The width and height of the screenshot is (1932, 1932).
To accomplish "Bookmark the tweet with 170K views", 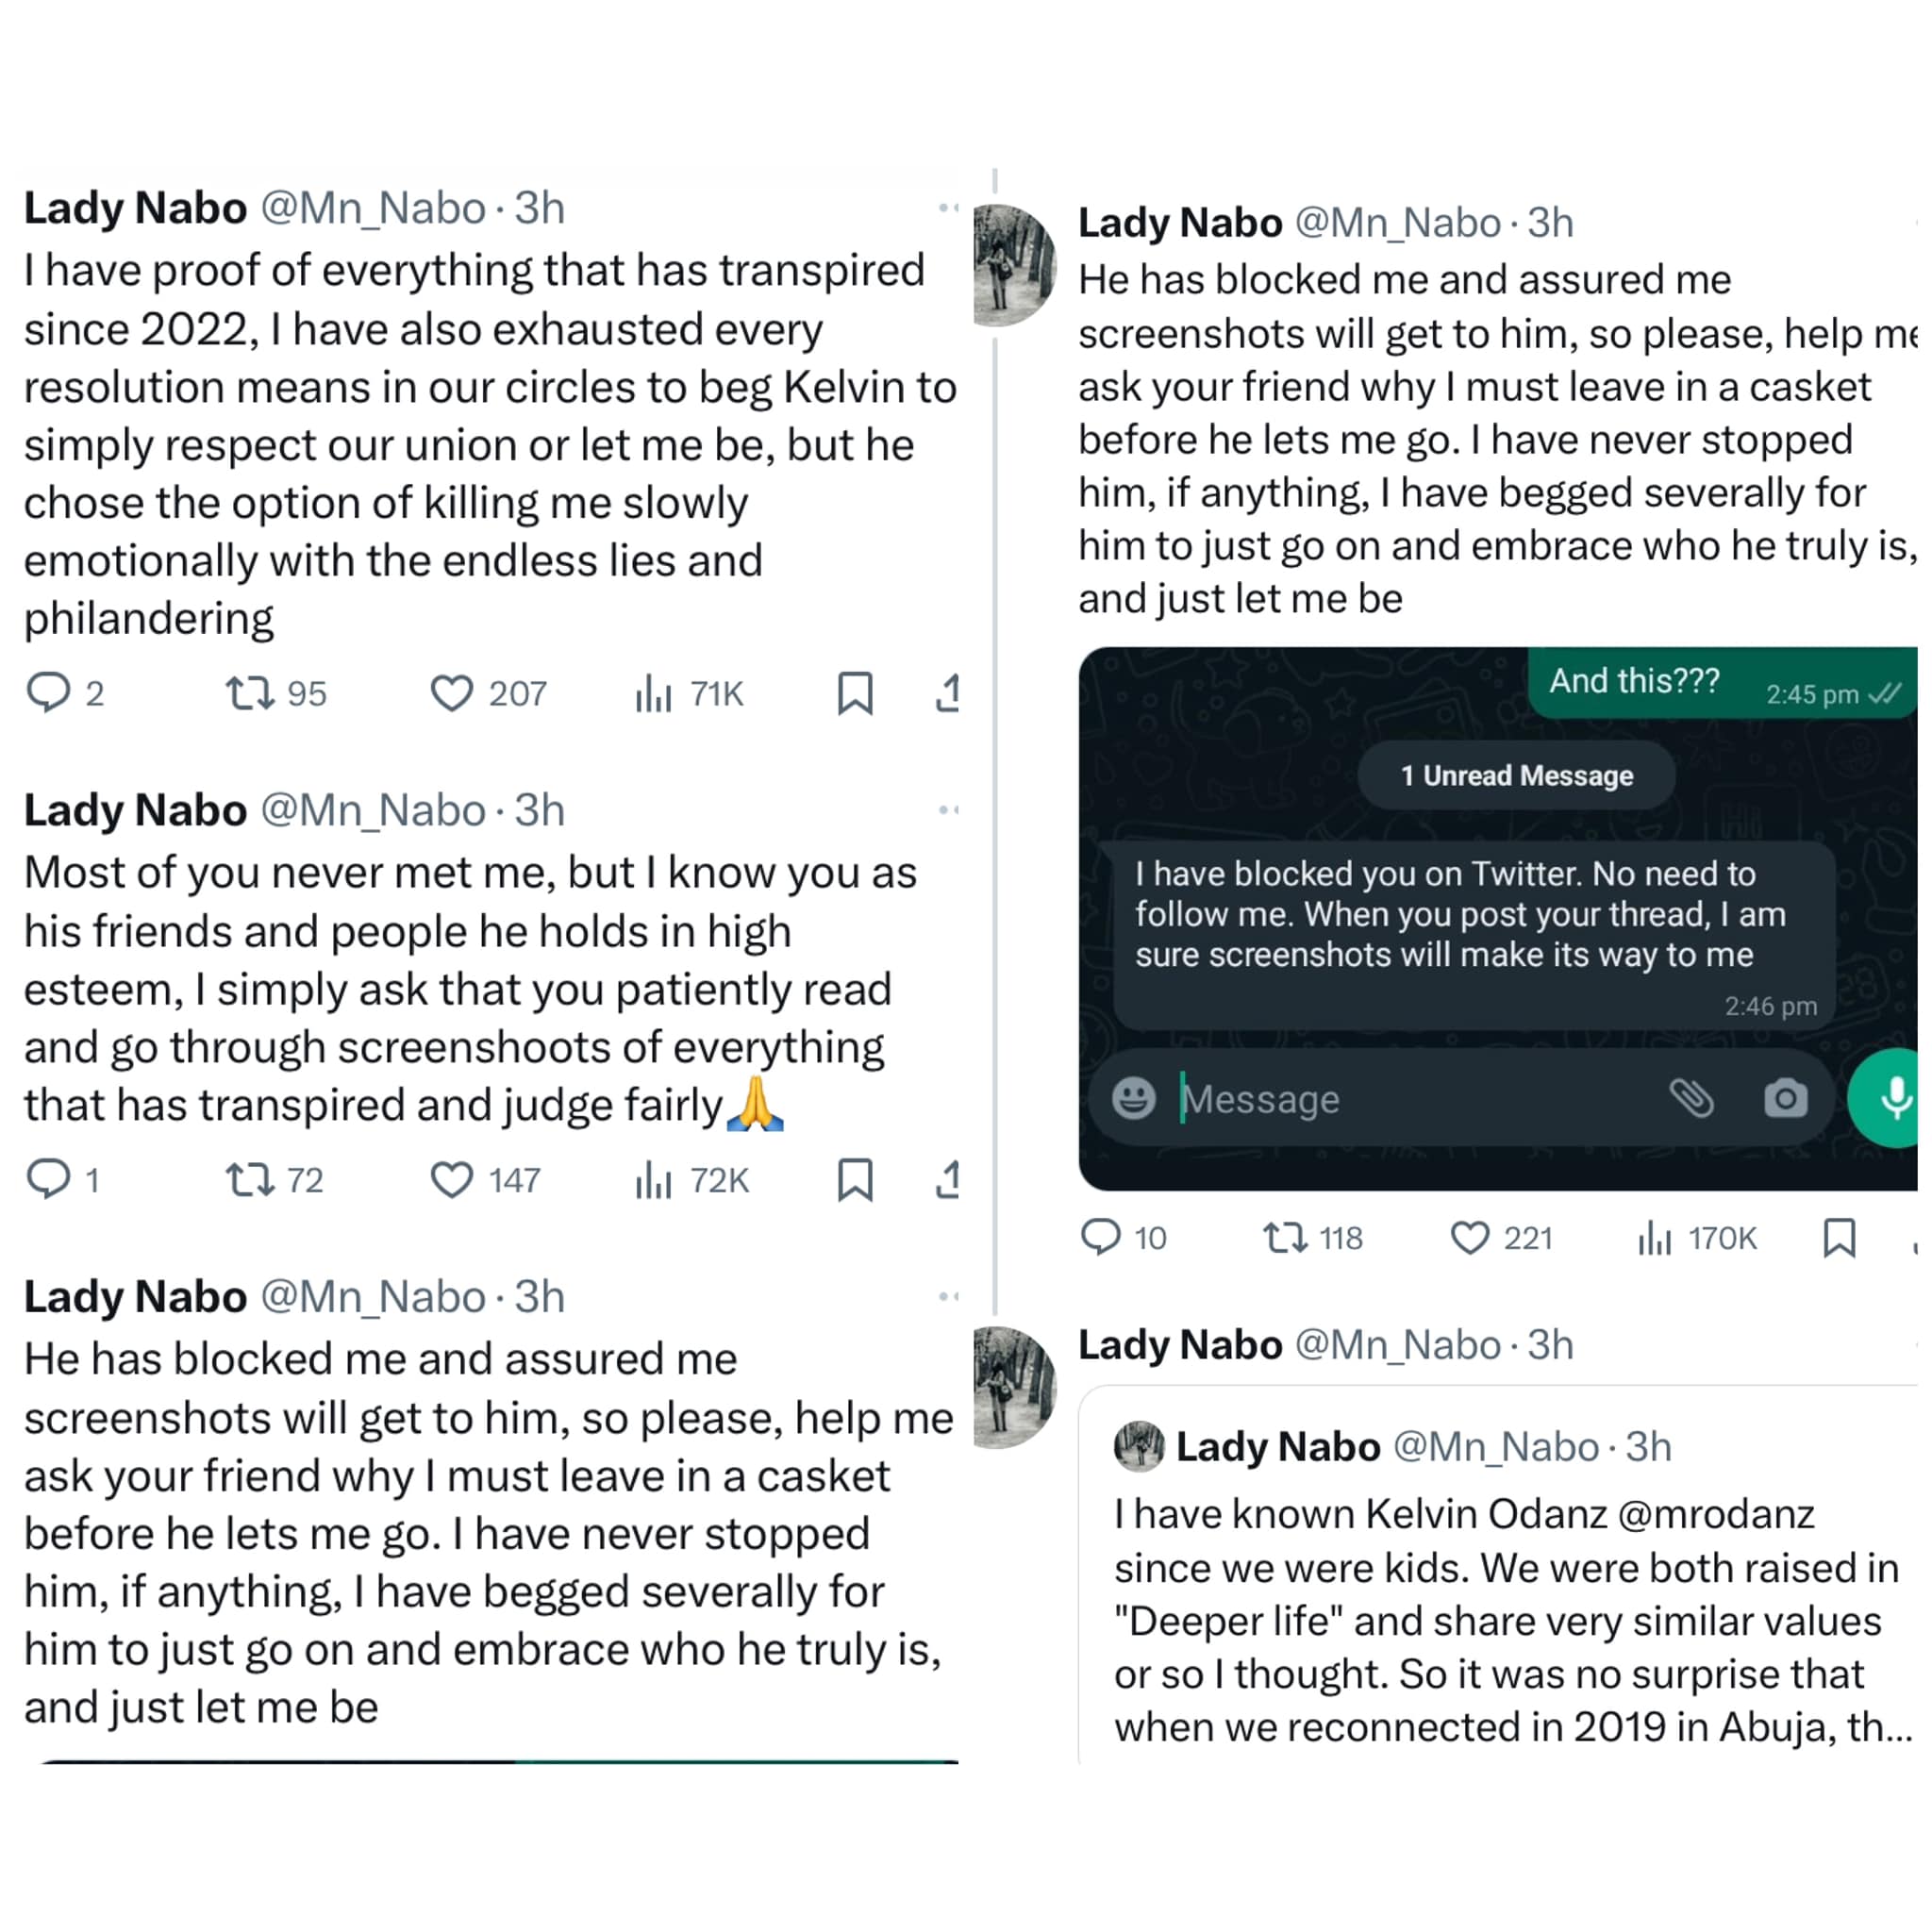I will (1839, 1237).
